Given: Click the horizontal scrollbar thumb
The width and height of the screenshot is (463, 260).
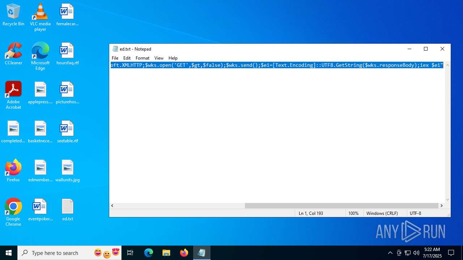Looking at the screenshot, I should 341,205.
